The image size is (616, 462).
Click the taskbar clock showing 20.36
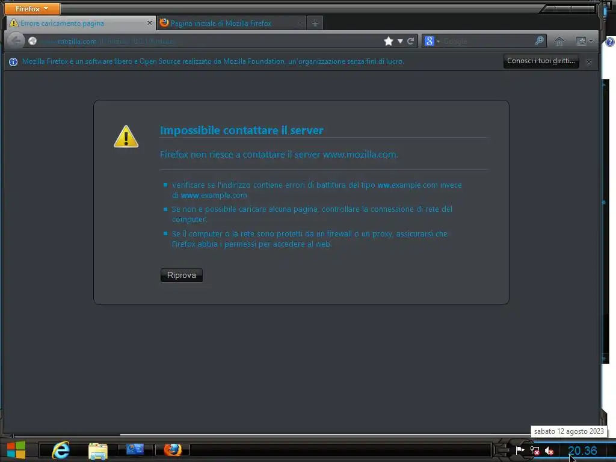(582, 451)
